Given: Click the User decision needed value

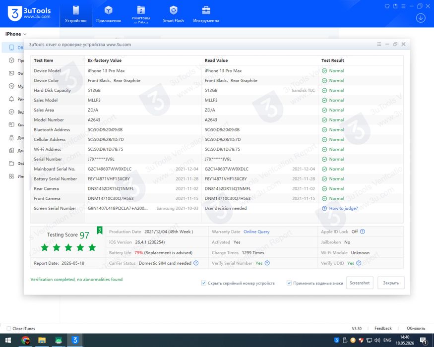Looking at the screenshot, I should click(226, 208).
